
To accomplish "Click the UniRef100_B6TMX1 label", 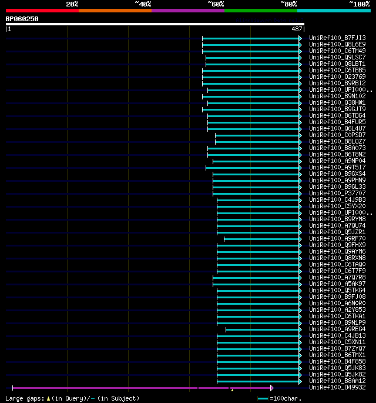I will [x=337, y=355].
